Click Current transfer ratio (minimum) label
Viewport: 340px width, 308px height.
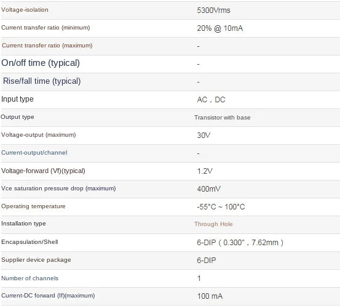pyautogui.click(x=45, y=28)
